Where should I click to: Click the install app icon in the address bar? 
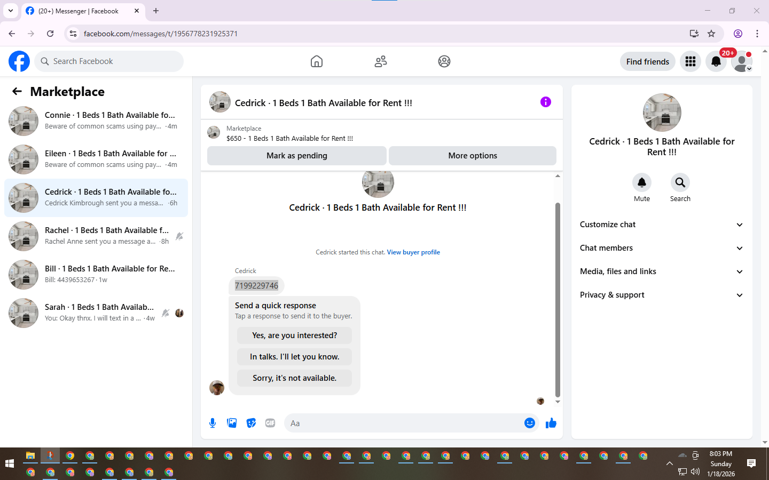click(x=694, y=34)
